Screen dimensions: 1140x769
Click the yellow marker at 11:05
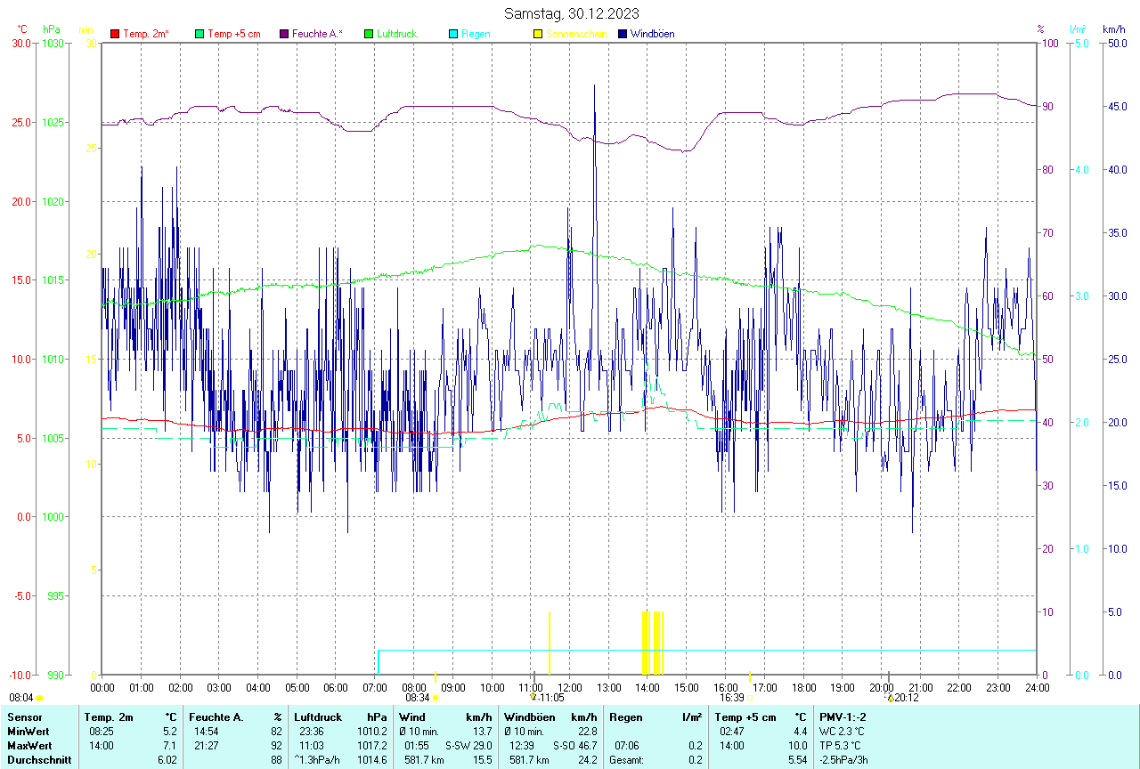(x=533, y=698)
